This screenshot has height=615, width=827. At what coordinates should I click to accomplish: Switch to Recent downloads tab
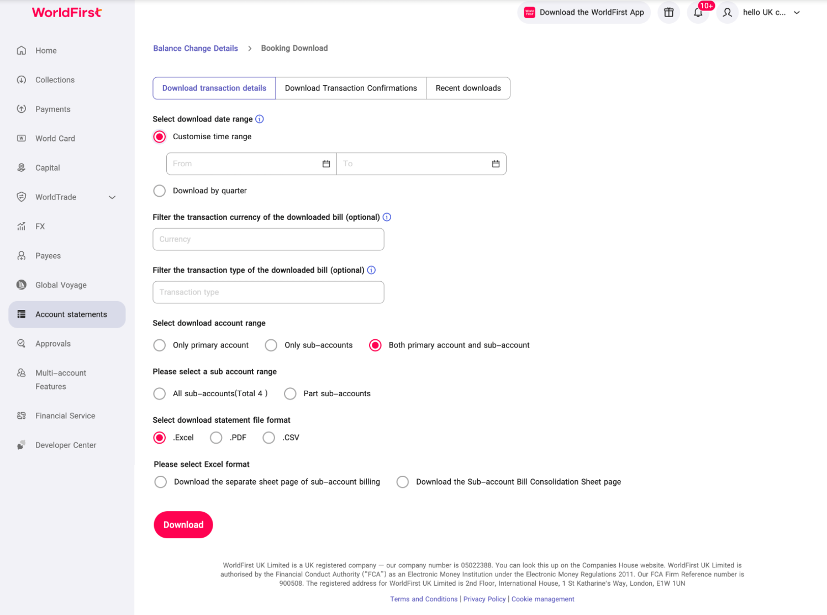(468, 88)
